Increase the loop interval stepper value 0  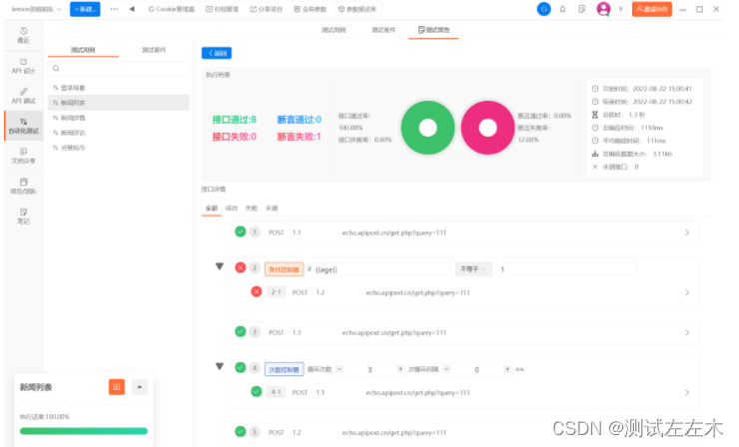click(x=507, y=369)
